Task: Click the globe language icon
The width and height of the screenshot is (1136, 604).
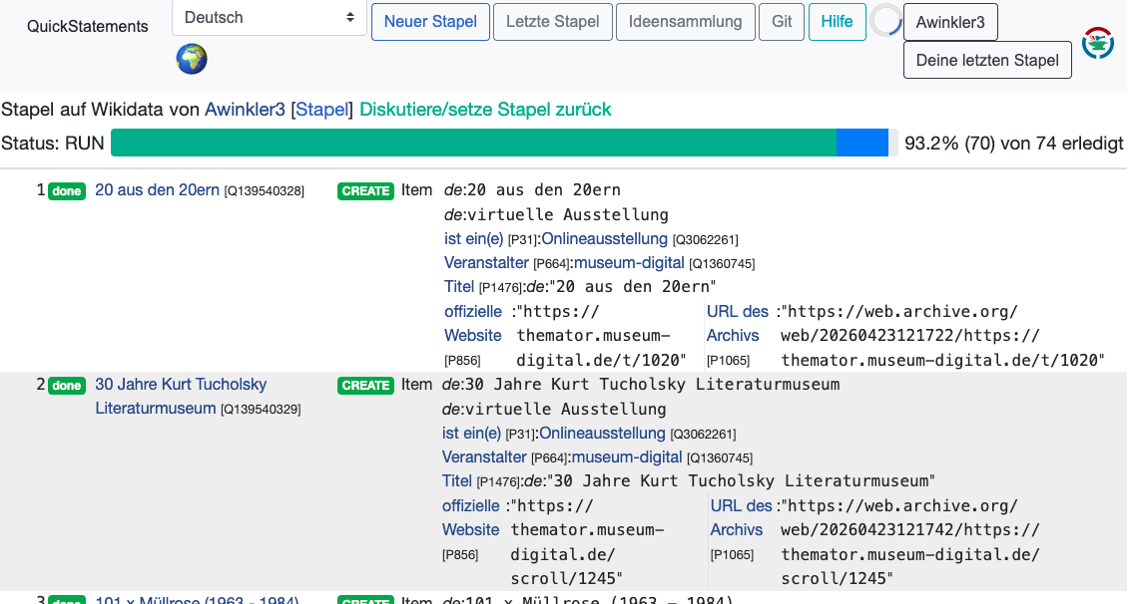Action: point(192,59)
